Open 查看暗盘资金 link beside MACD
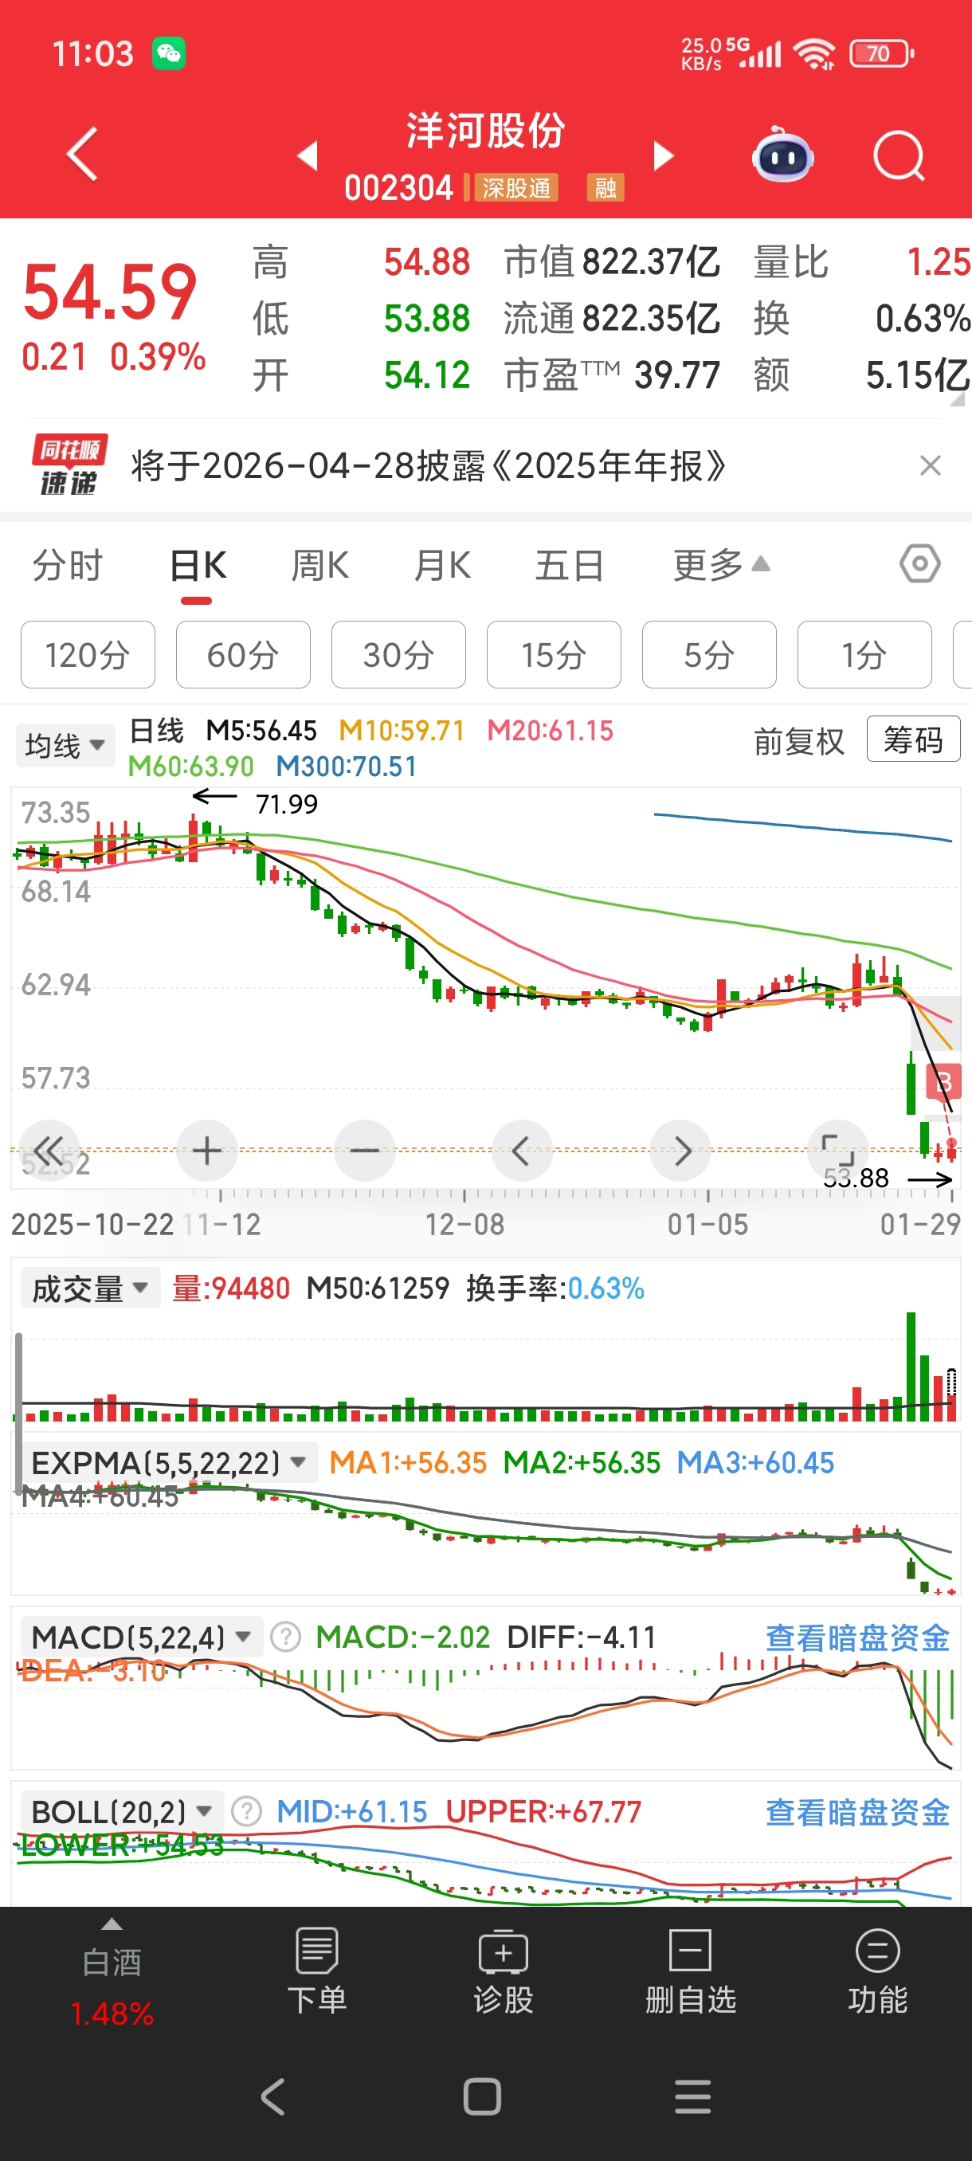This screenshot has width=972, height=2161. pos(857,1637)
